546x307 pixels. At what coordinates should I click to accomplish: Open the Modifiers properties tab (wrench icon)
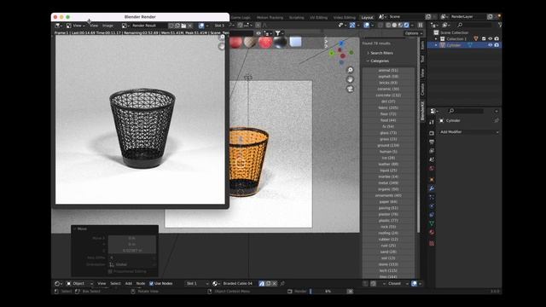coord(432,188)
